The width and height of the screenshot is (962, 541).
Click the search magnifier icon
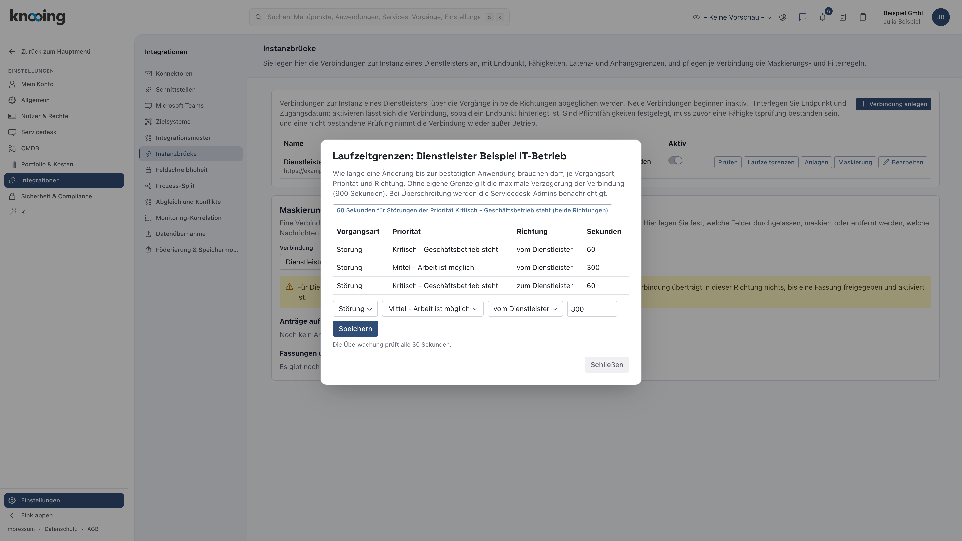click(259, 17)
